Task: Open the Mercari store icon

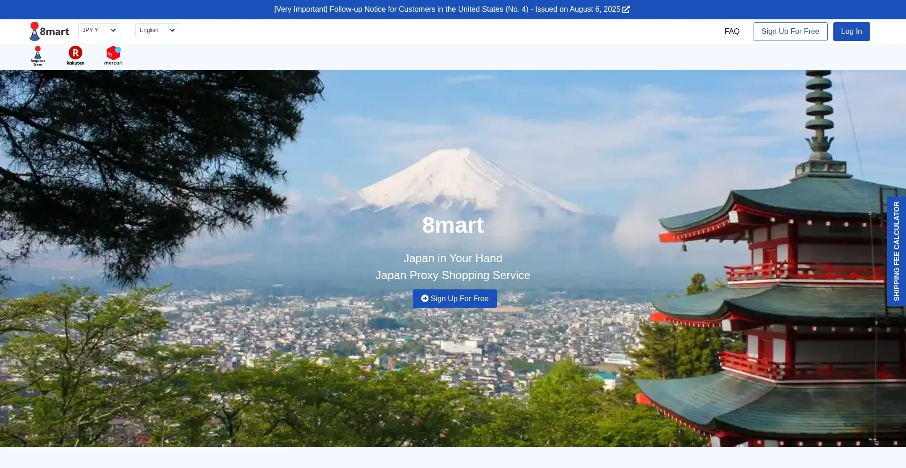Action: [113, 52]
